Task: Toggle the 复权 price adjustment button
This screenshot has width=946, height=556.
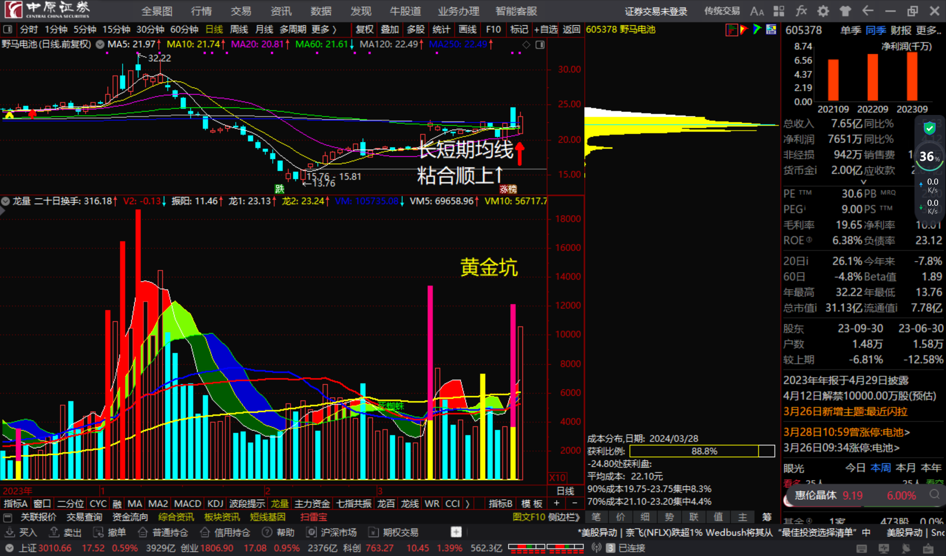Action: [x=364, y=30]
